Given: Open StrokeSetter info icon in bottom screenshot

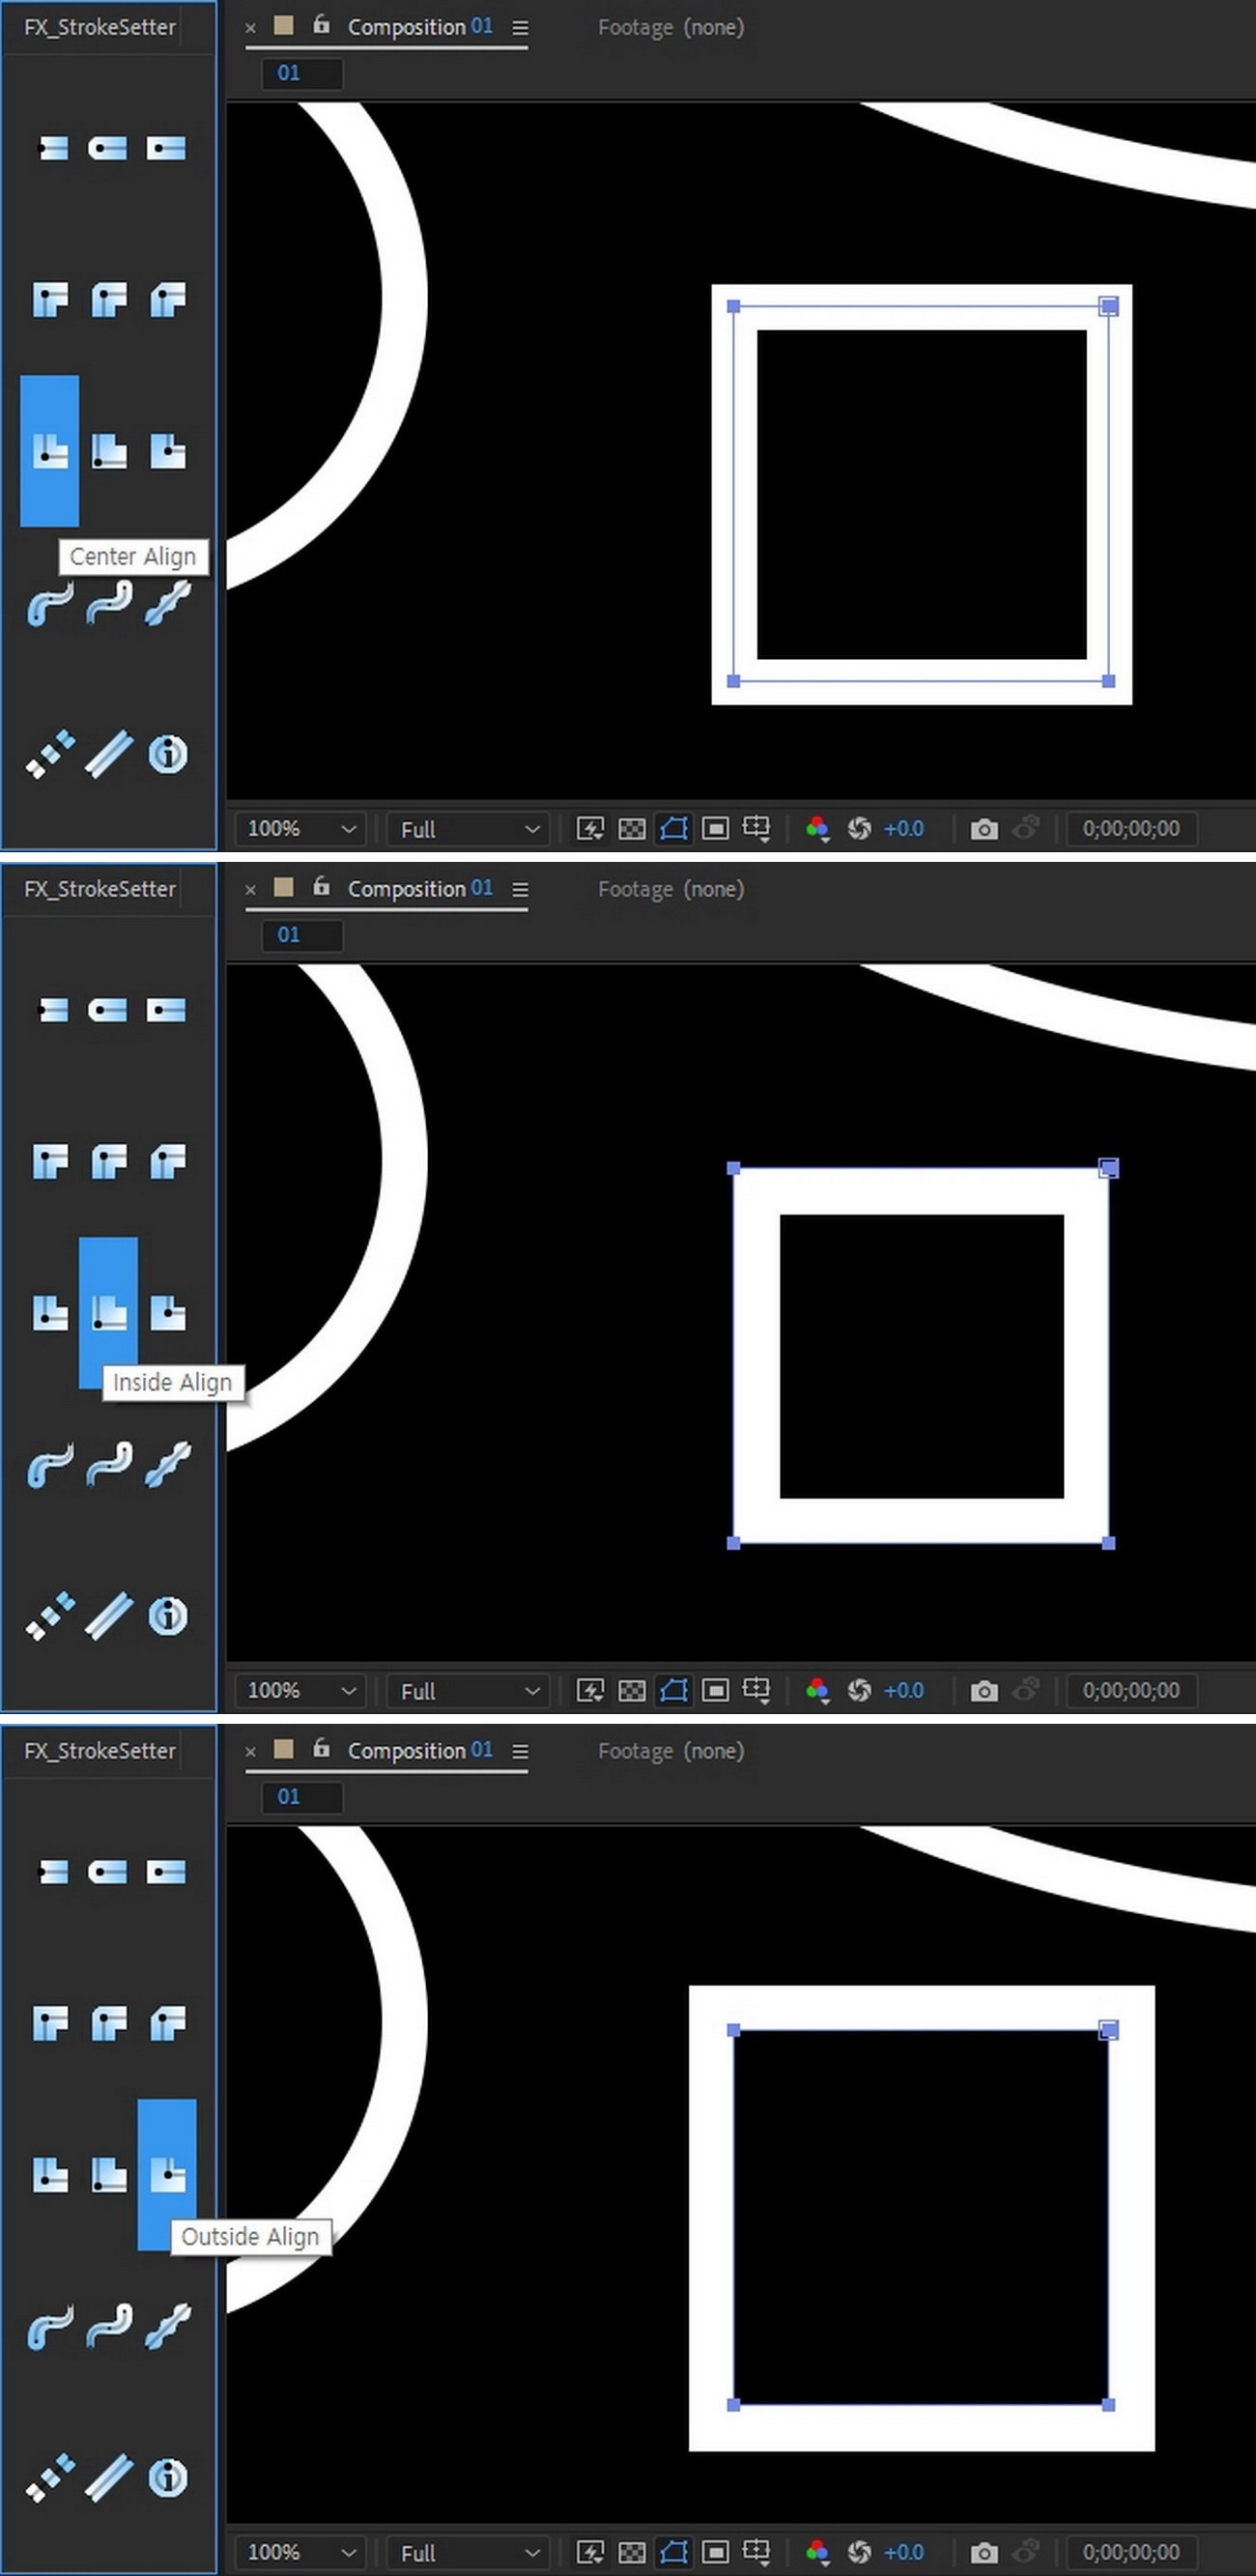Looking at the screenshot, I should (x=167, y=2477).
